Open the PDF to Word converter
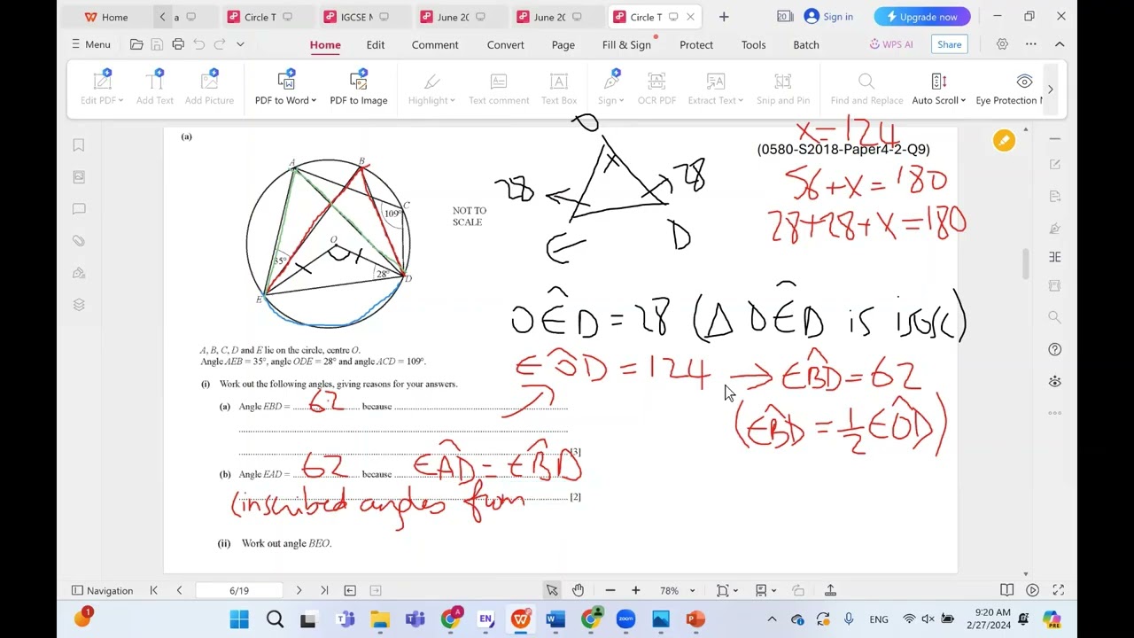Screen dimensions: 1134x638 pyautogui.click(x=285, y=89)
